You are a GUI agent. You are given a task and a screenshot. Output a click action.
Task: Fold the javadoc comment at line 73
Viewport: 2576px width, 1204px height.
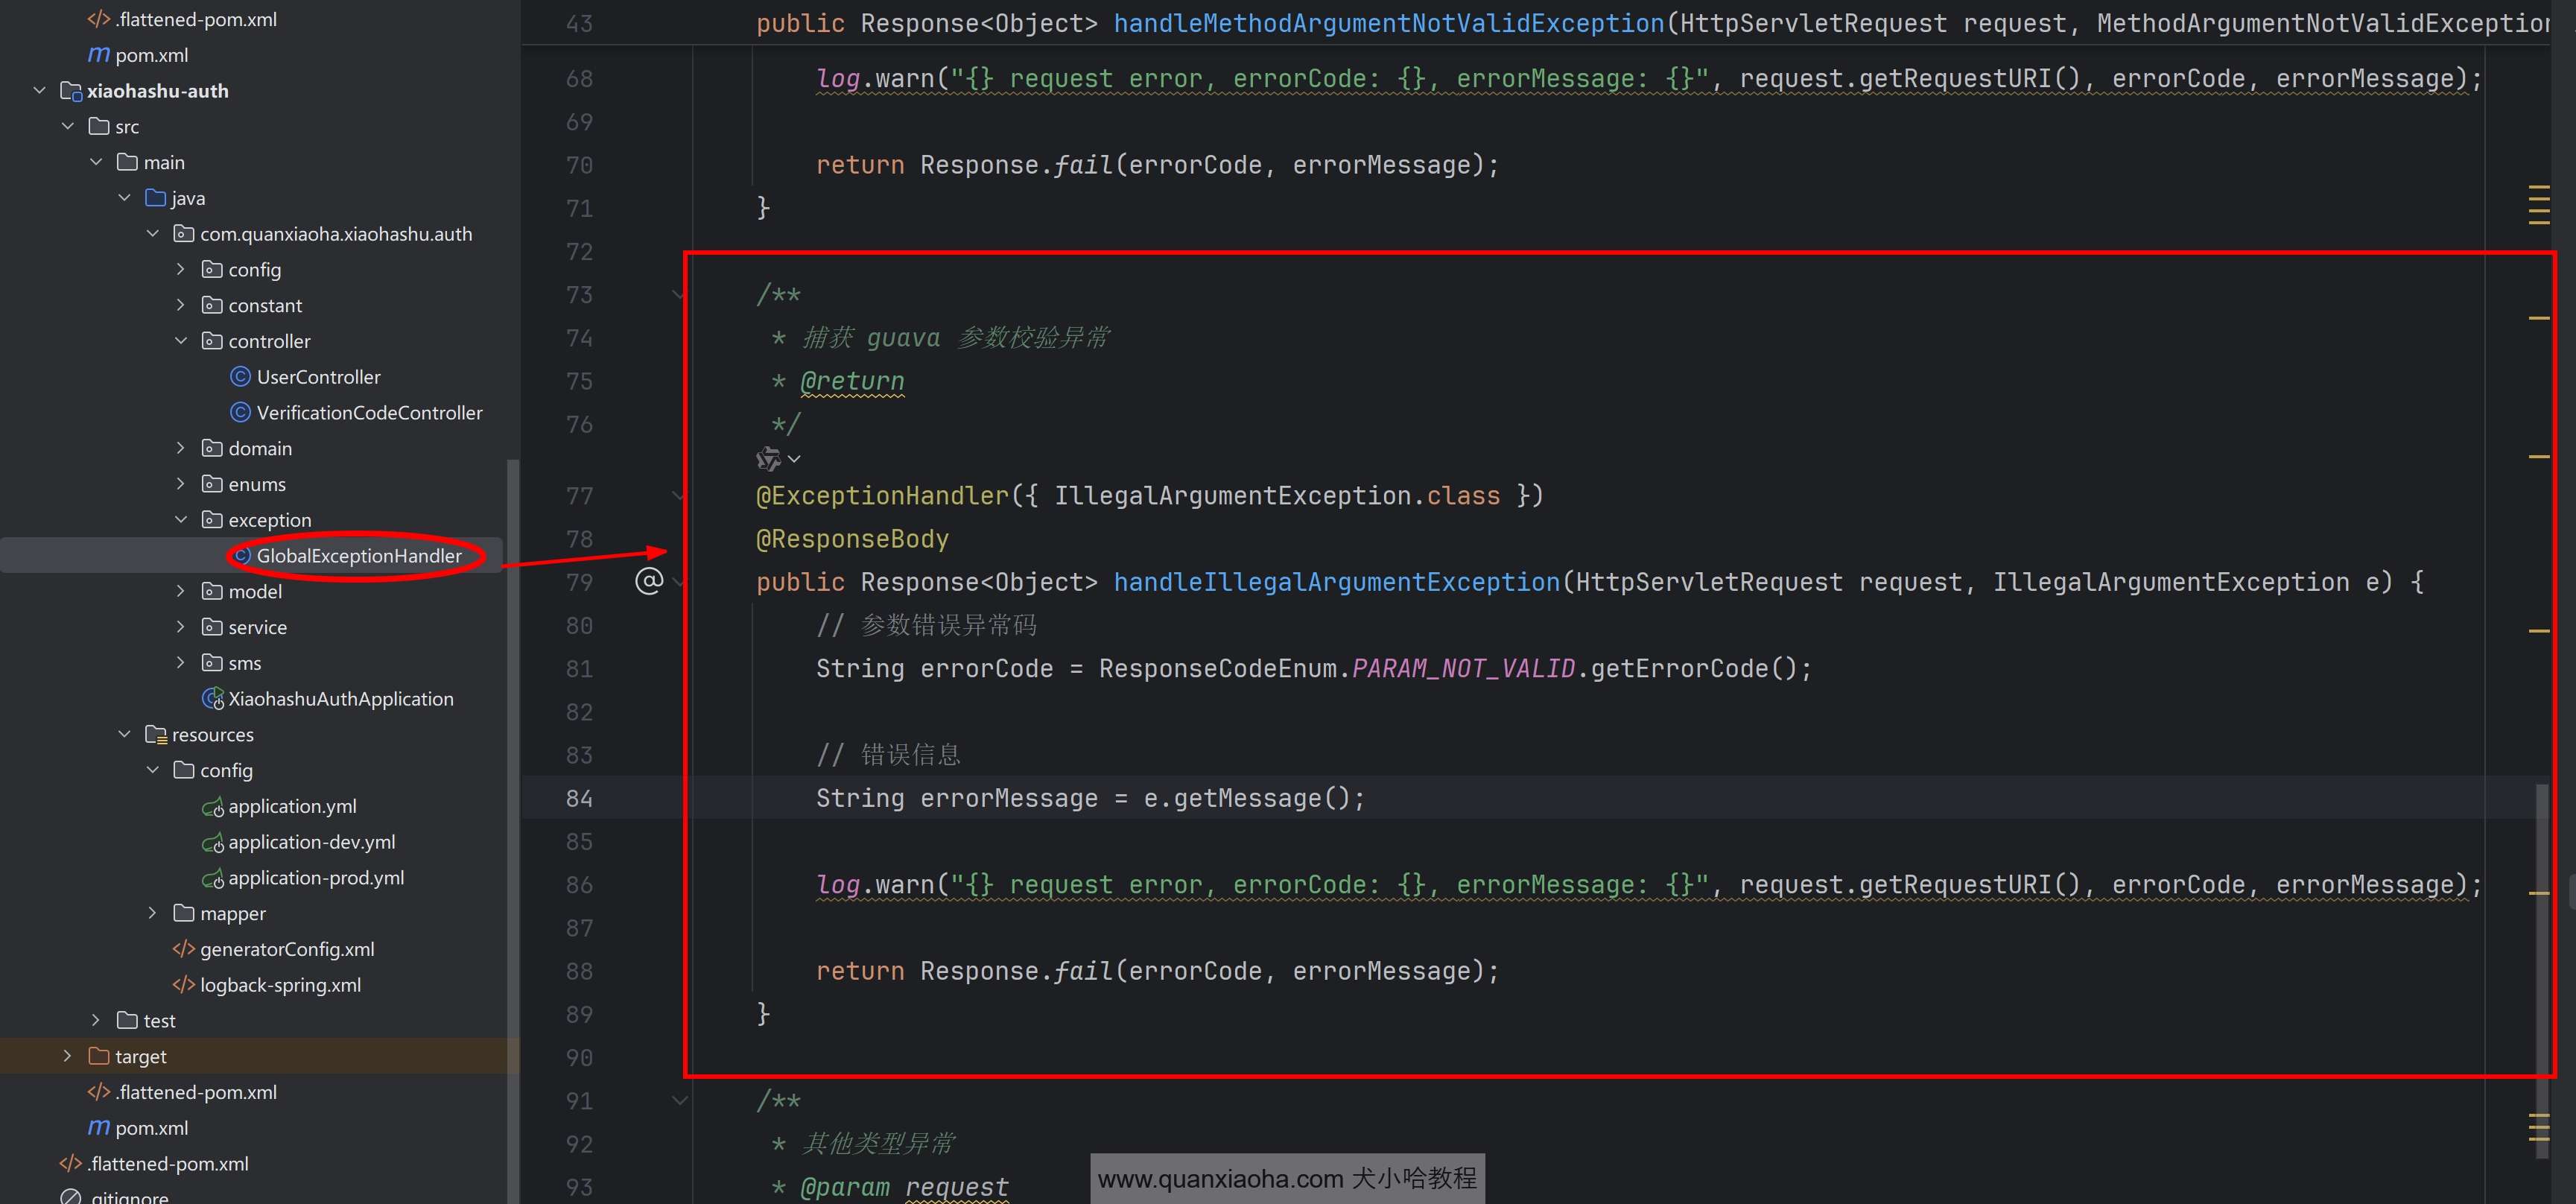[679, 295]
